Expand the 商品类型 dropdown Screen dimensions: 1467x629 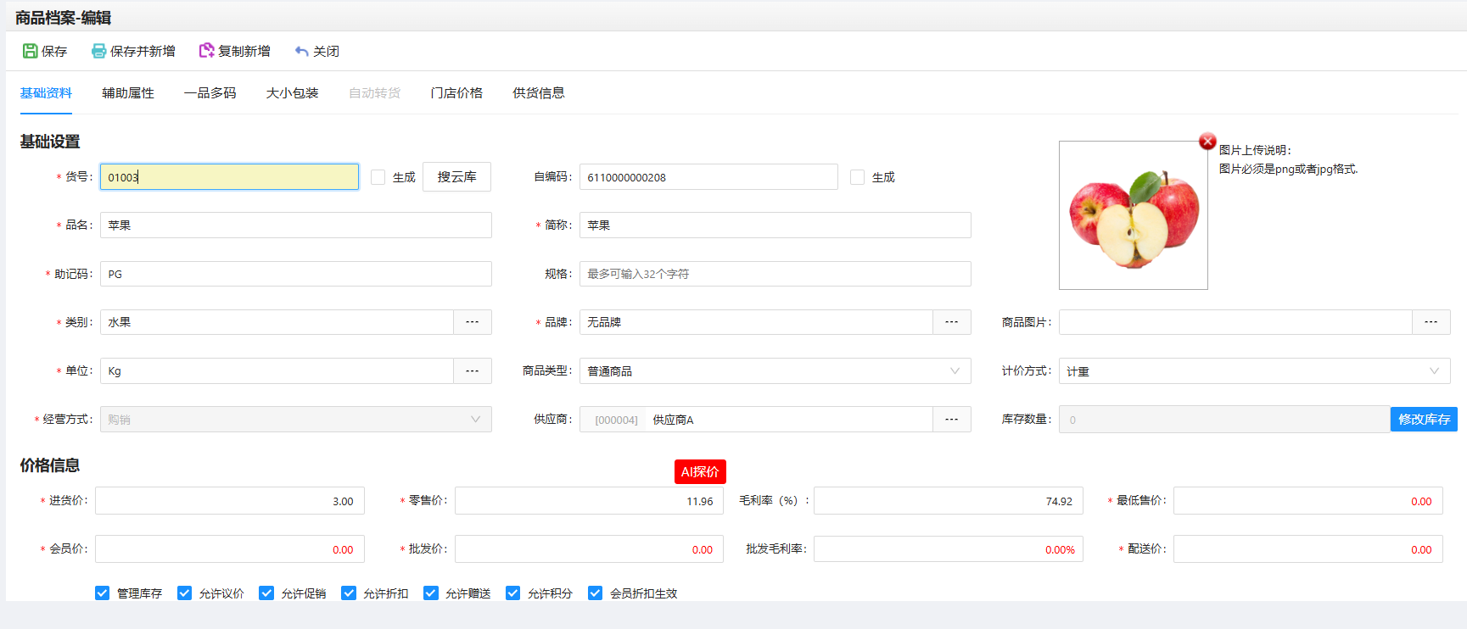pos(955,371)
